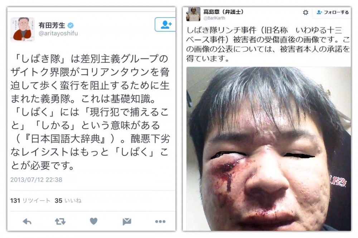Open 有田芳生's illustrated profile avatar
358x238 pixels.
pyautogui.click(x=22, y=29)
